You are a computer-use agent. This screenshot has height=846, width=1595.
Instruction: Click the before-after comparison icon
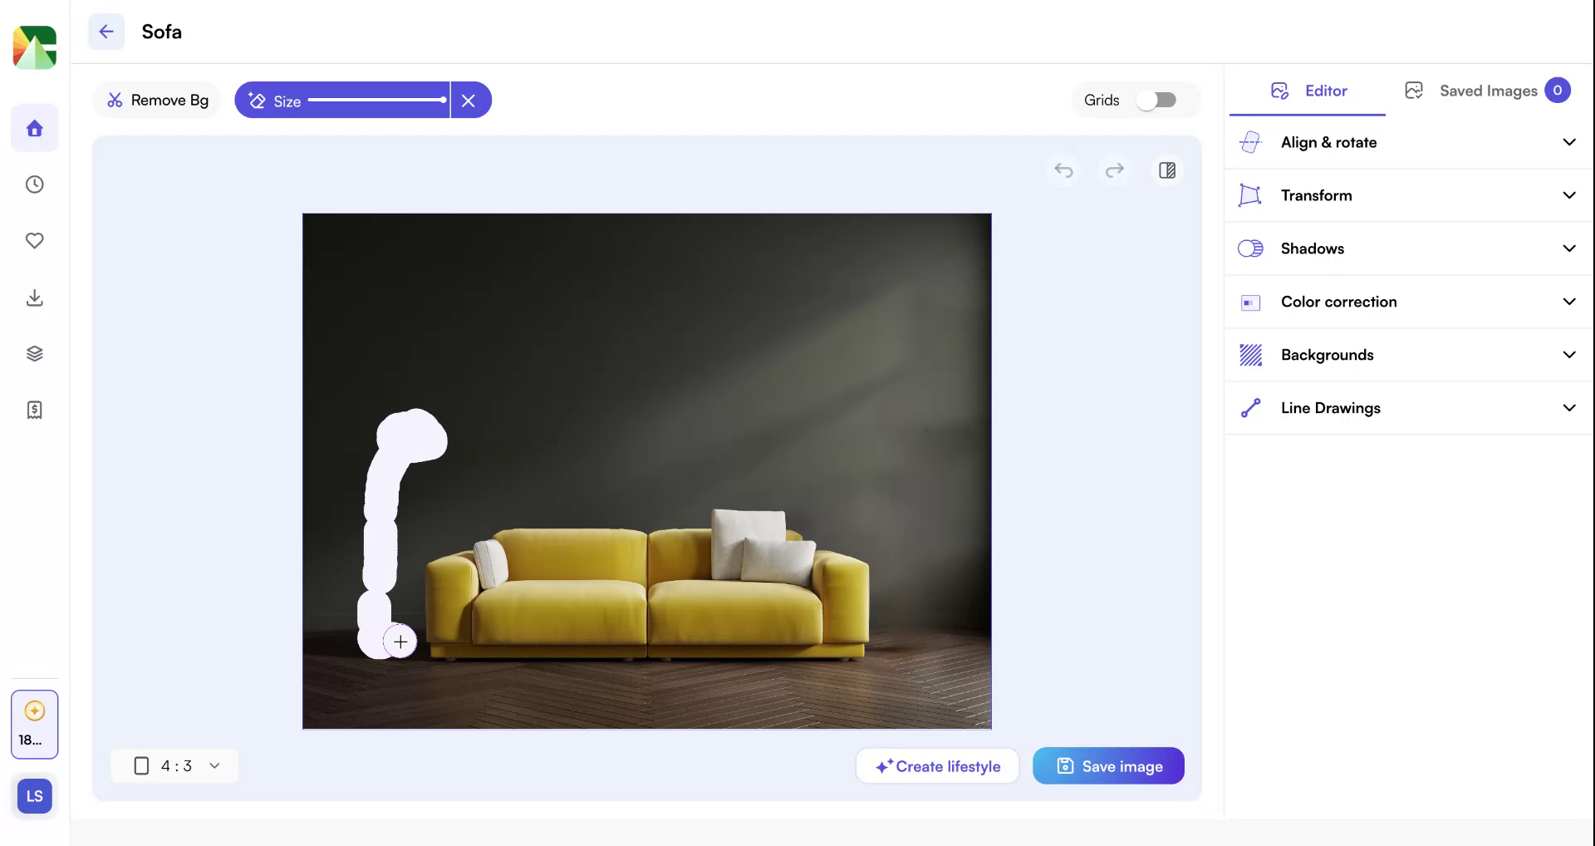[x=1166, y=170]
